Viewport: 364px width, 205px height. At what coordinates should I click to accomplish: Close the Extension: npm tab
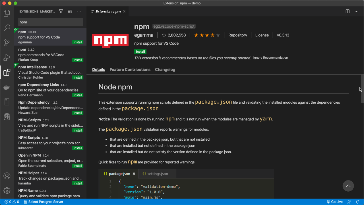[124, 12]
